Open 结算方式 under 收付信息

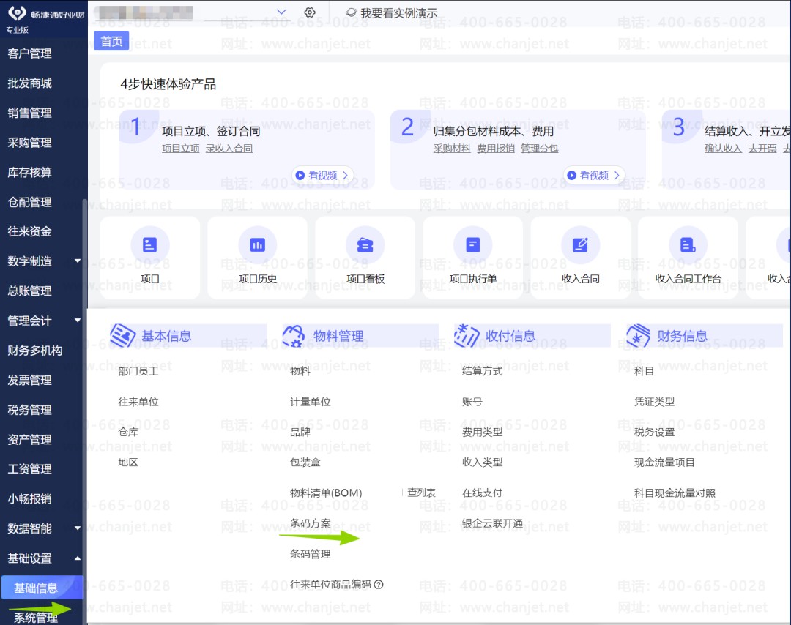[482, 372]
